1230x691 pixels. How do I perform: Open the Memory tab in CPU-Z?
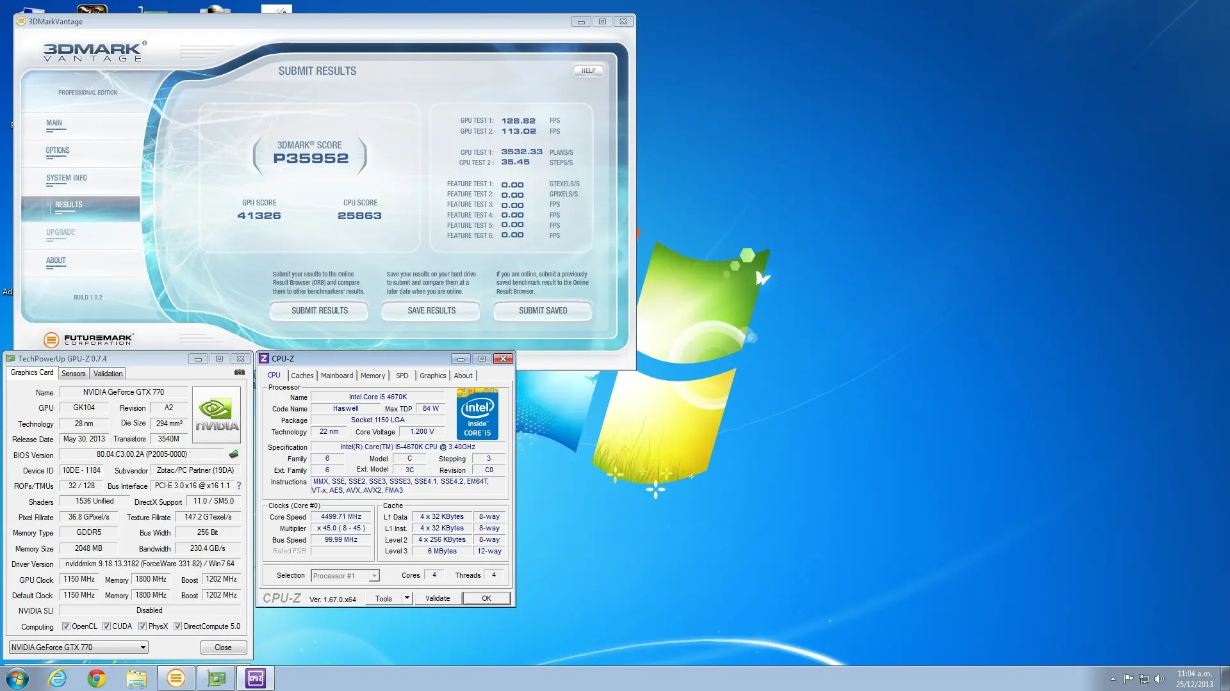(x=373, y=376)
